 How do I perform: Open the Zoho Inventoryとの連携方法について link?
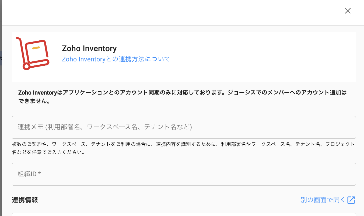pos(116,59)
